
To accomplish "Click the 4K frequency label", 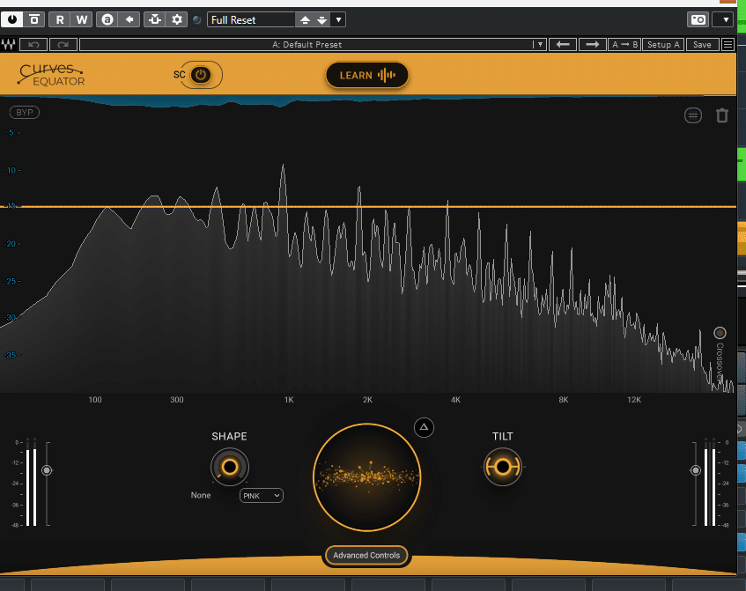I will pyautogui.click(x=455, y=400).
